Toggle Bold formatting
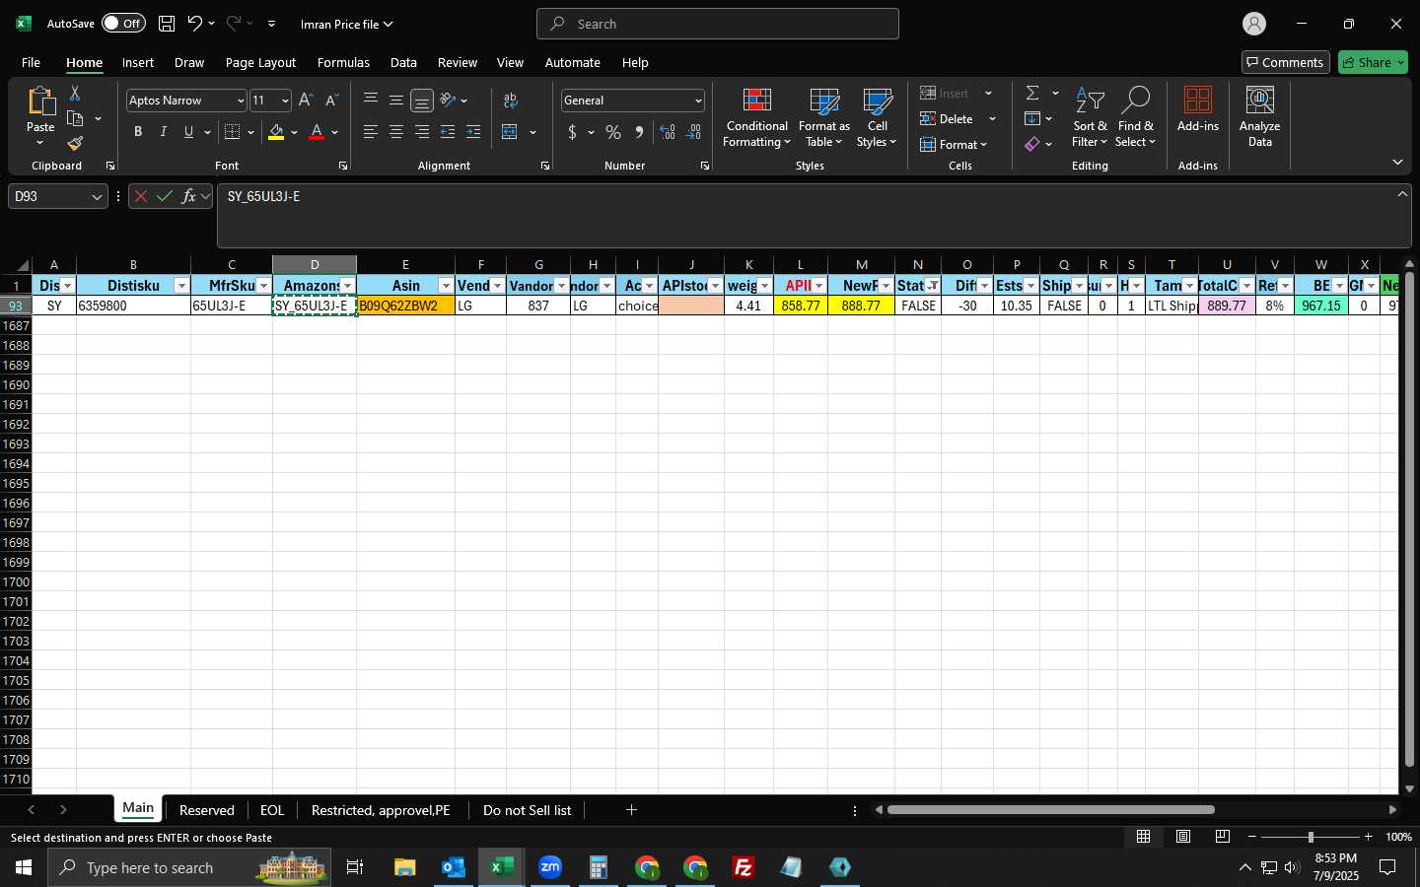Viewport: 1420px width, 887px height. pos(138,132)
